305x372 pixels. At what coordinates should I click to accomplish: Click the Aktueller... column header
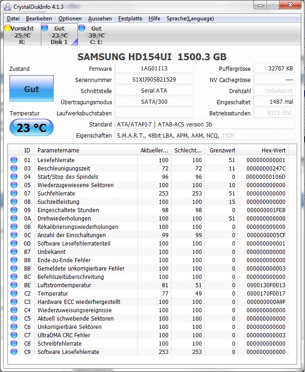coord(154,151)
